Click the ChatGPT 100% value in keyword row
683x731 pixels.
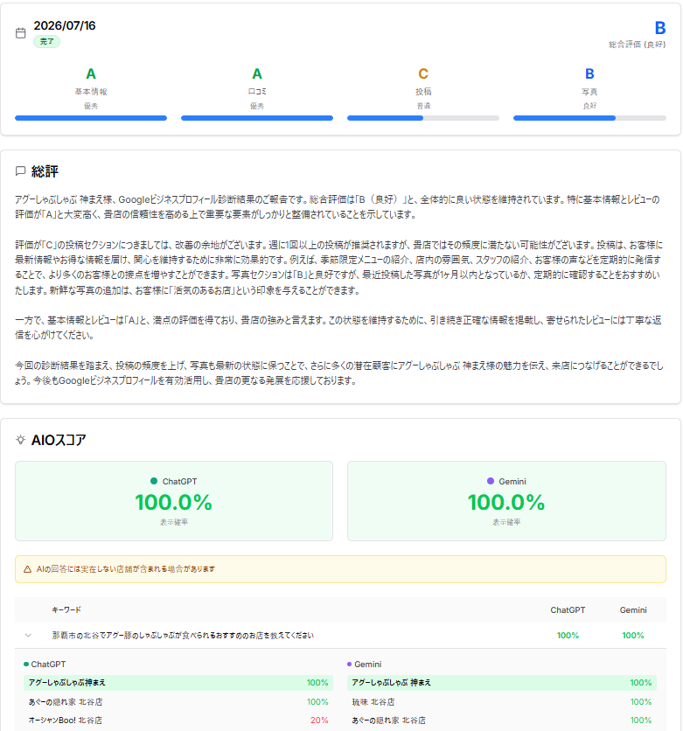click(568, 636)
